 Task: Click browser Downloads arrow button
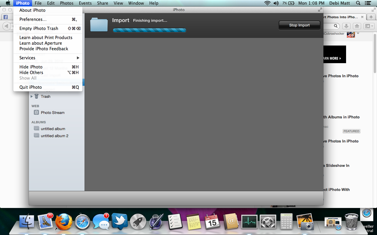346,26
